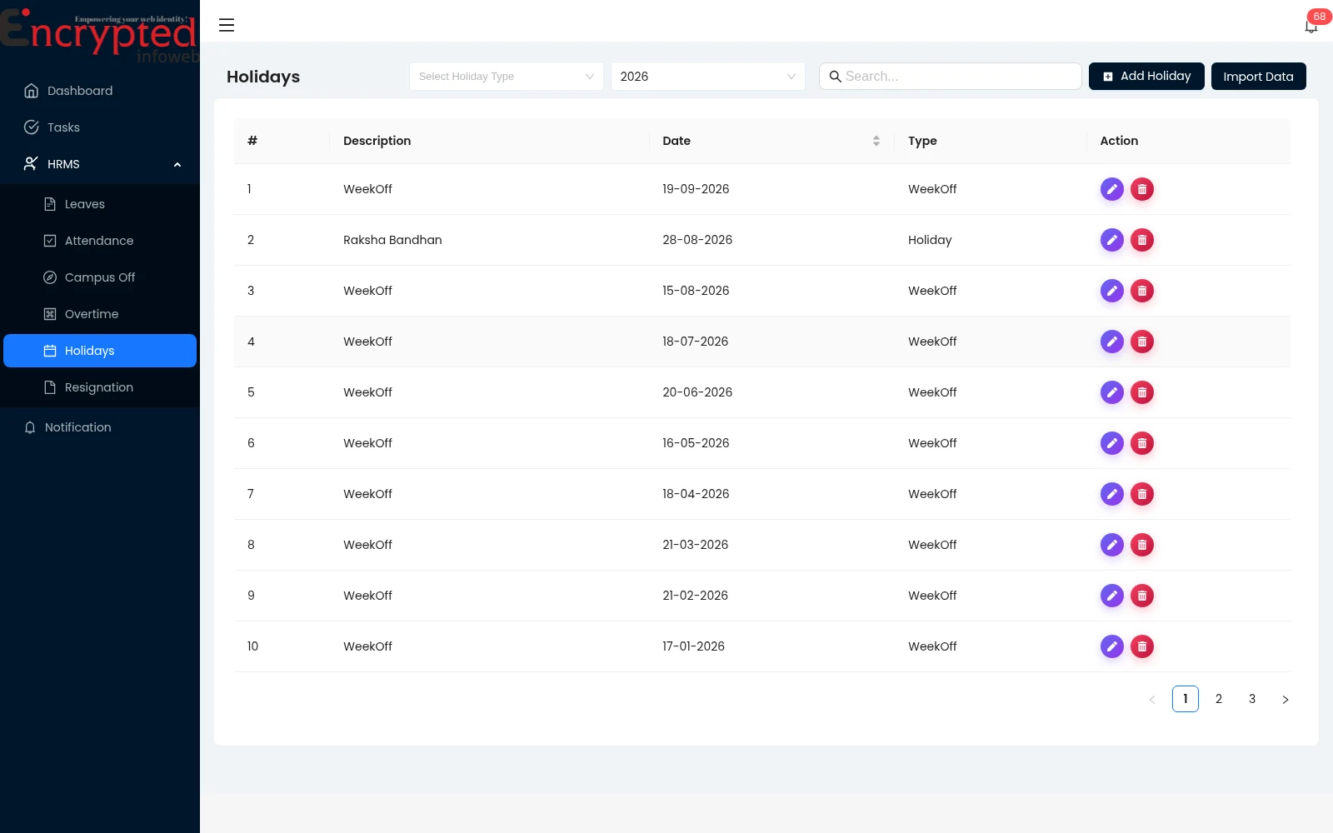The width and height of the screenshot is (1333, 833).
Task: Delete the 16-05-2026 WeekOff entry
Action: click(x=1142, y=443)
